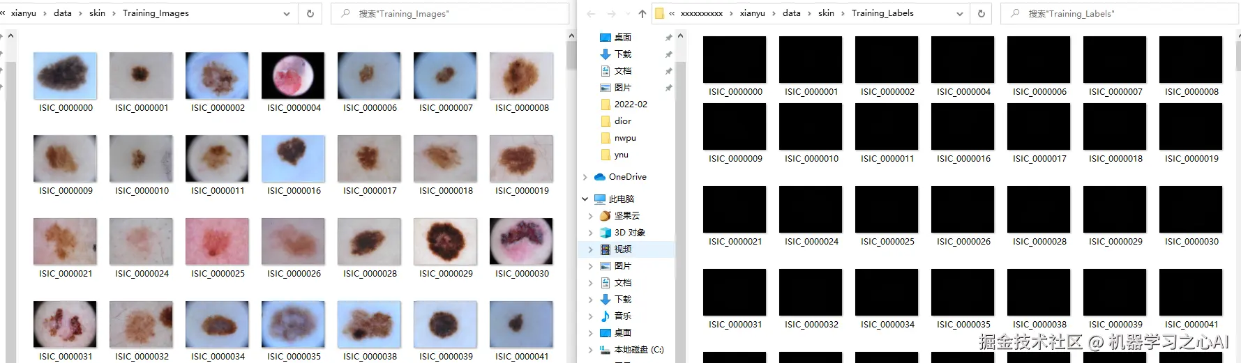Select ISIC_0000004 image in Training_Images
The width and height of the screenshot is (1241, 363).
293,75
